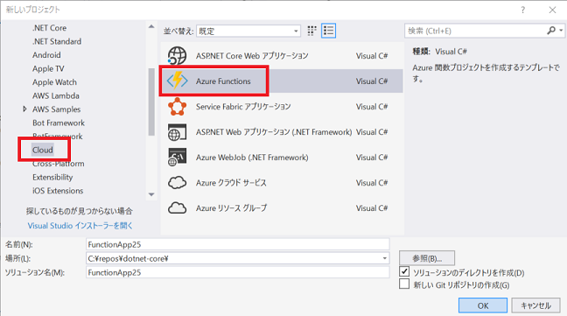This screenshot has height=316, width=567.
Task: Select the Azure Functions template name
Action: click(x=223, y=81)
